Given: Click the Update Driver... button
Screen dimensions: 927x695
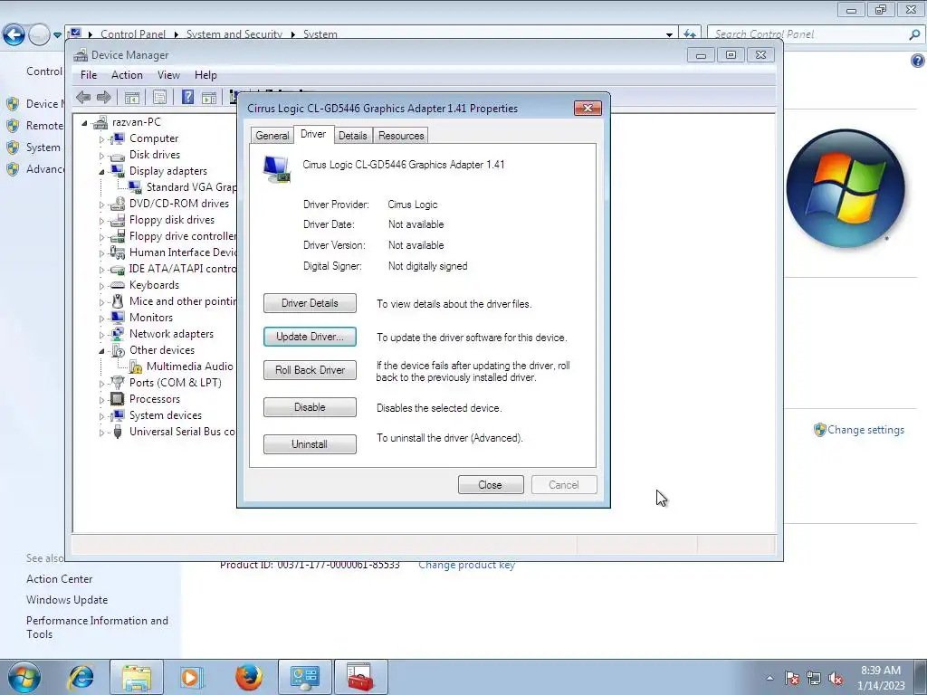Looking at the screenshot, I should click(x=310, y=337).
